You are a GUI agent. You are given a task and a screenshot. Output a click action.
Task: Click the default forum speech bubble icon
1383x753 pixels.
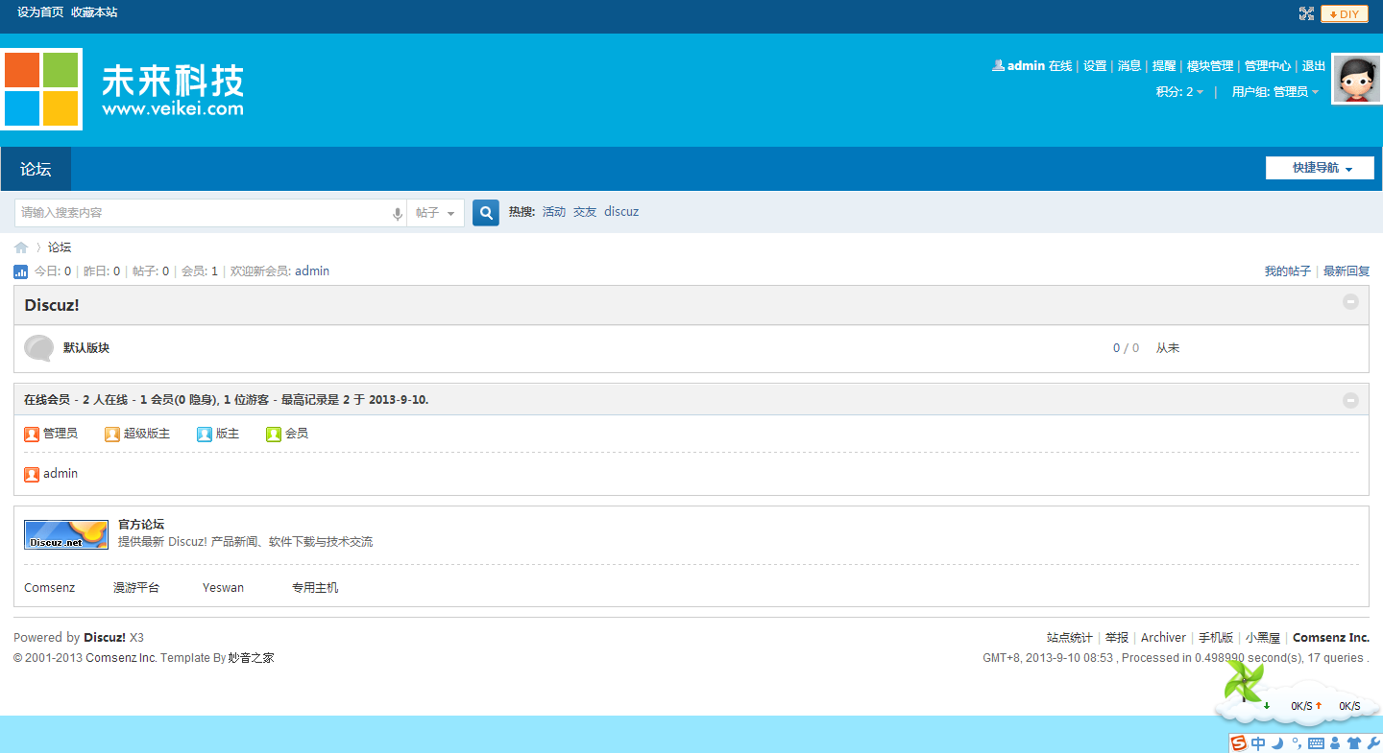pyautogui.click(x=39, y=347)
